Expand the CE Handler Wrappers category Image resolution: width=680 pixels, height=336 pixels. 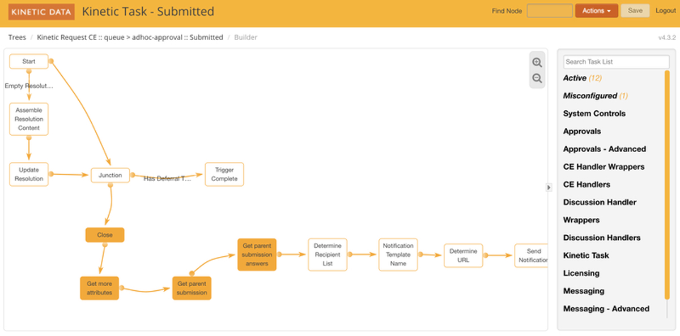604,166
